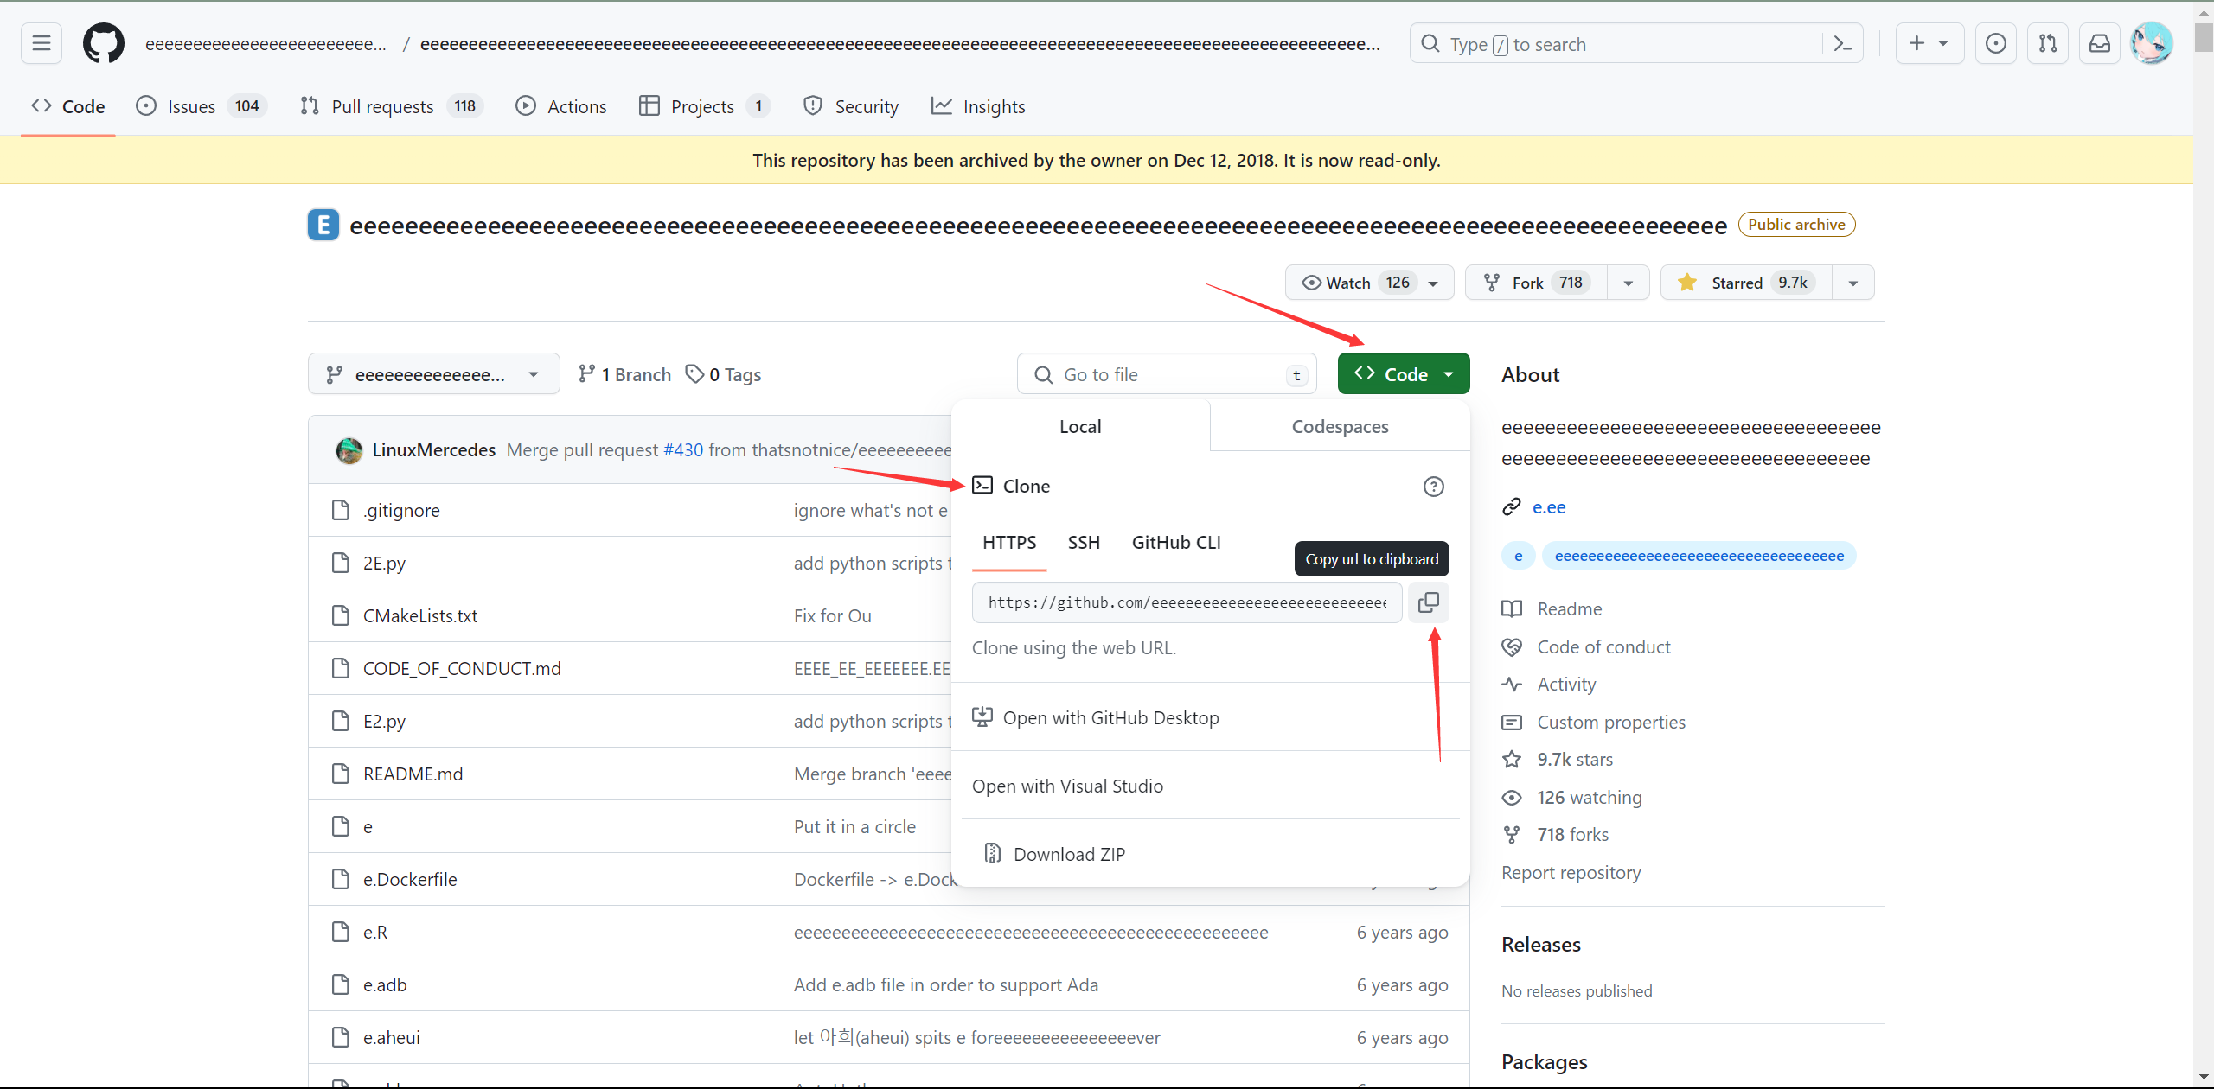Open the e.ee website link
Screen dimensions: 2214x1089
1548,507
